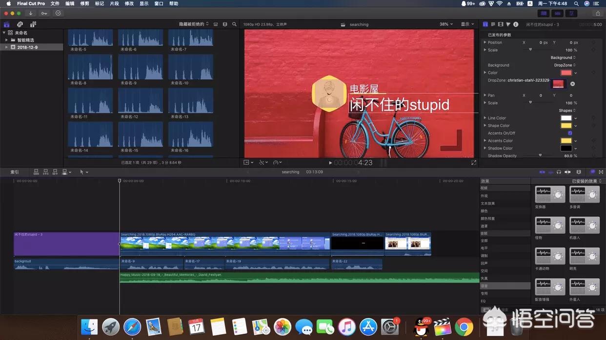Open the 编辑 menu
The width and height of the screenshot is (606, 340).
coord(70,3)
